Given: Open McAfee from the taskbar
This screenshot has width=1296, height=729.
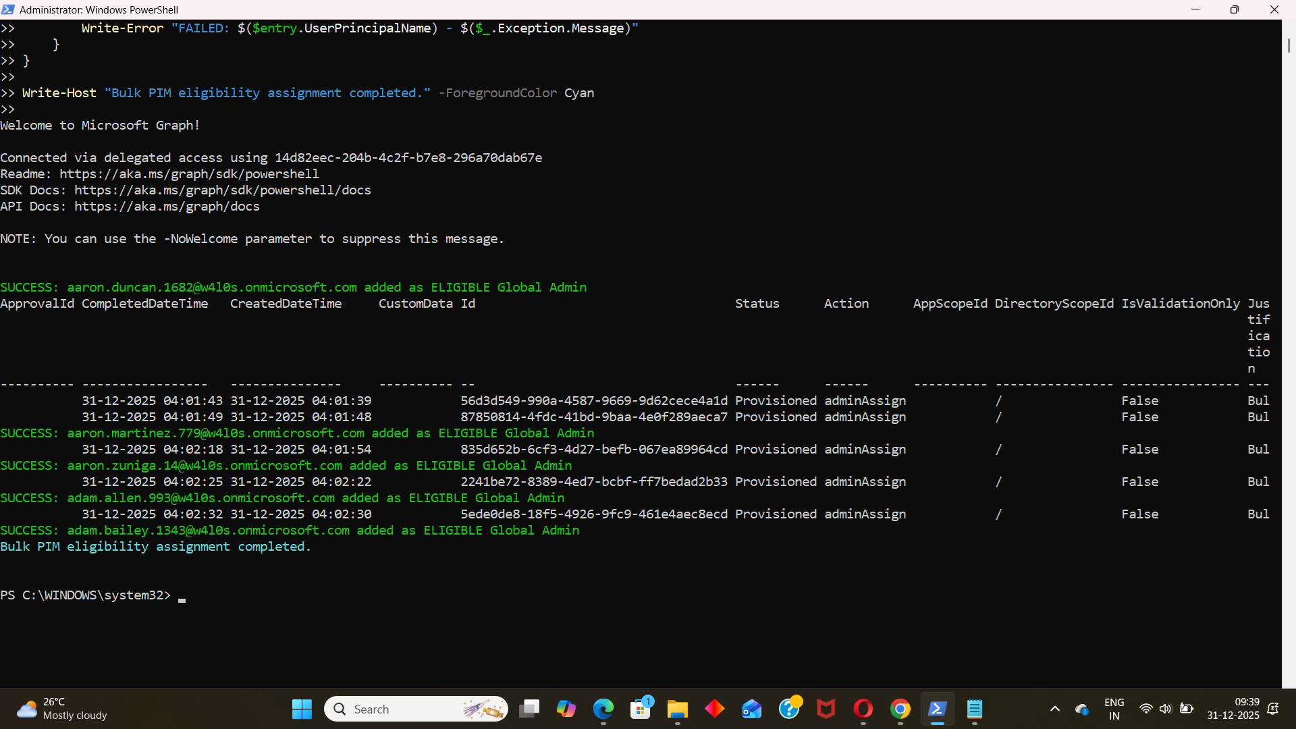Looking at the screenshot, I should pyautogui.click(x=826, y=709).
